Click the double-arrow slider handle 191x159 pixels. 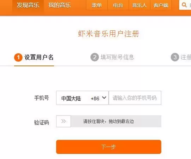64,121
